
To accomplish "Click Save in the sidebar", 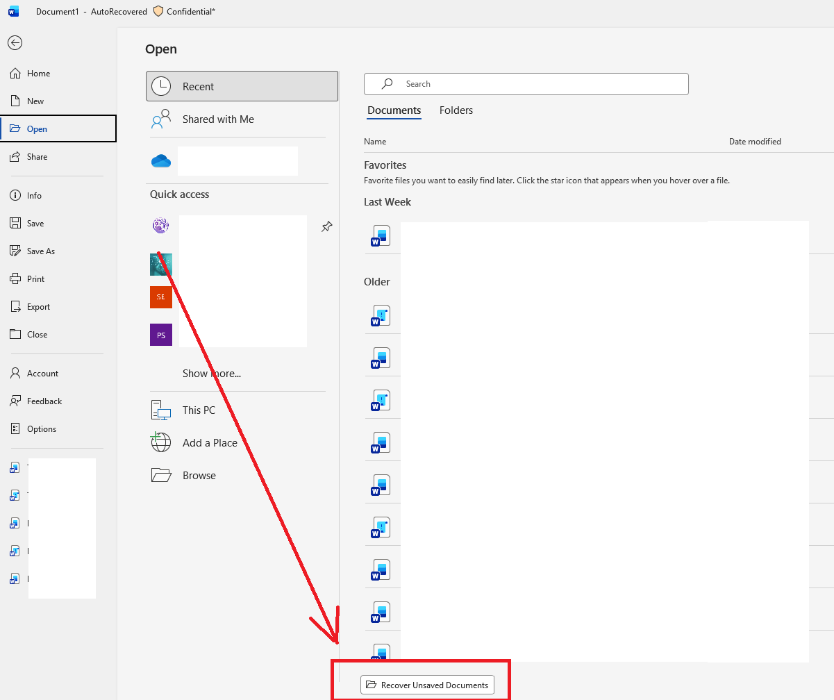I will [x=58, y=224].
